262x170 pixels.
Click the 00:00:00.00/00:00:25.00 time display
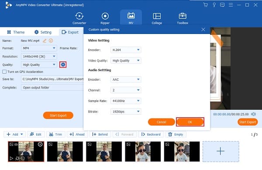(231, 114)
